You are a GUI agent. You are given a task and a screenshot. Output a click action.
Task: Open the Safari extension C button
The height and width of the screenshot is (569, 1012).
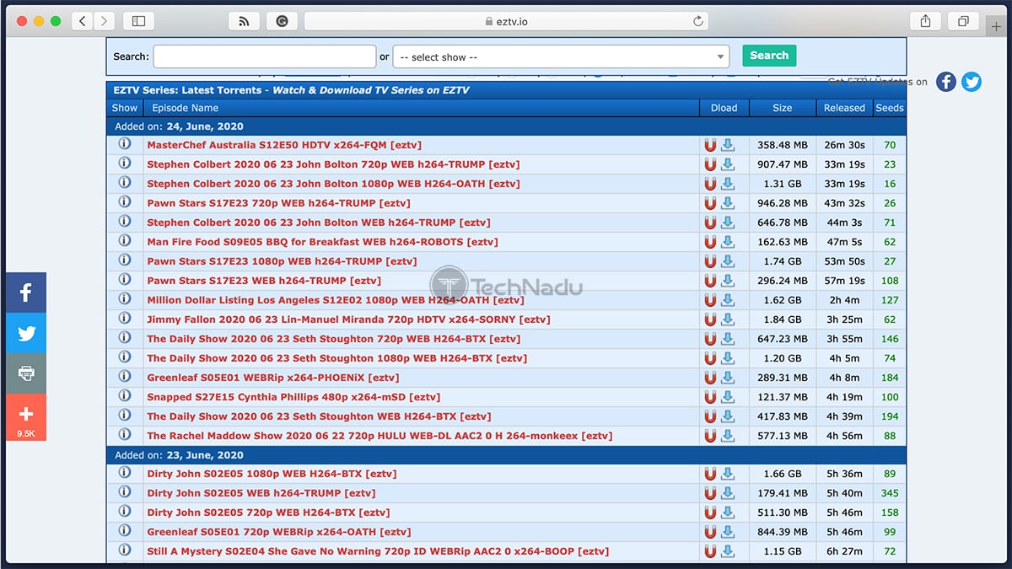[x=282, y=21]
